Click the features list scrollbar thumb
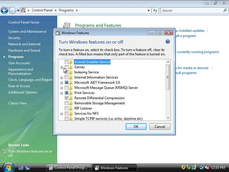The image size is (229, 172). coord(168,77)
